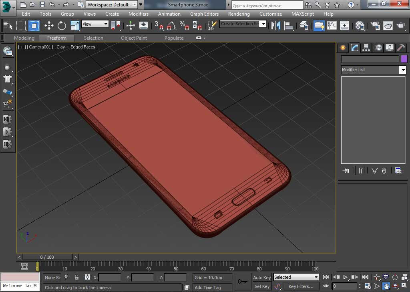Click the purple object color swatch

click(x=404, y=59)
